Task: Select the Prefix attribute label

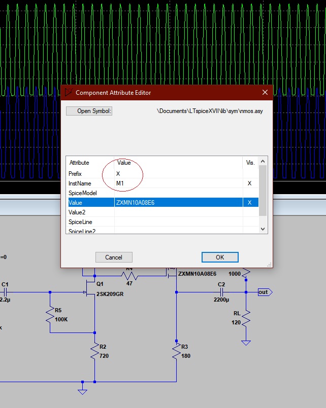Action: click(x=75, y=173)
